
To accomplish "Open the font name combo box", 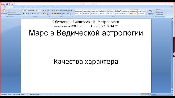I will pyautogui.click(x=29, y=11).
